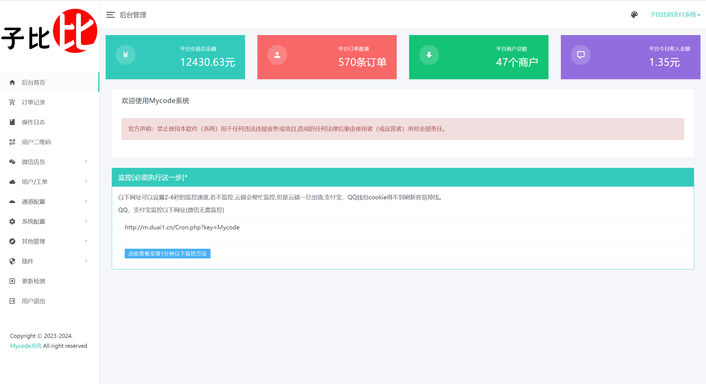This screenshot has height=384, width=706.
Task: Click the QR code icon for 用户二维码
Action: pyautogui.click(x=12, y=142)
